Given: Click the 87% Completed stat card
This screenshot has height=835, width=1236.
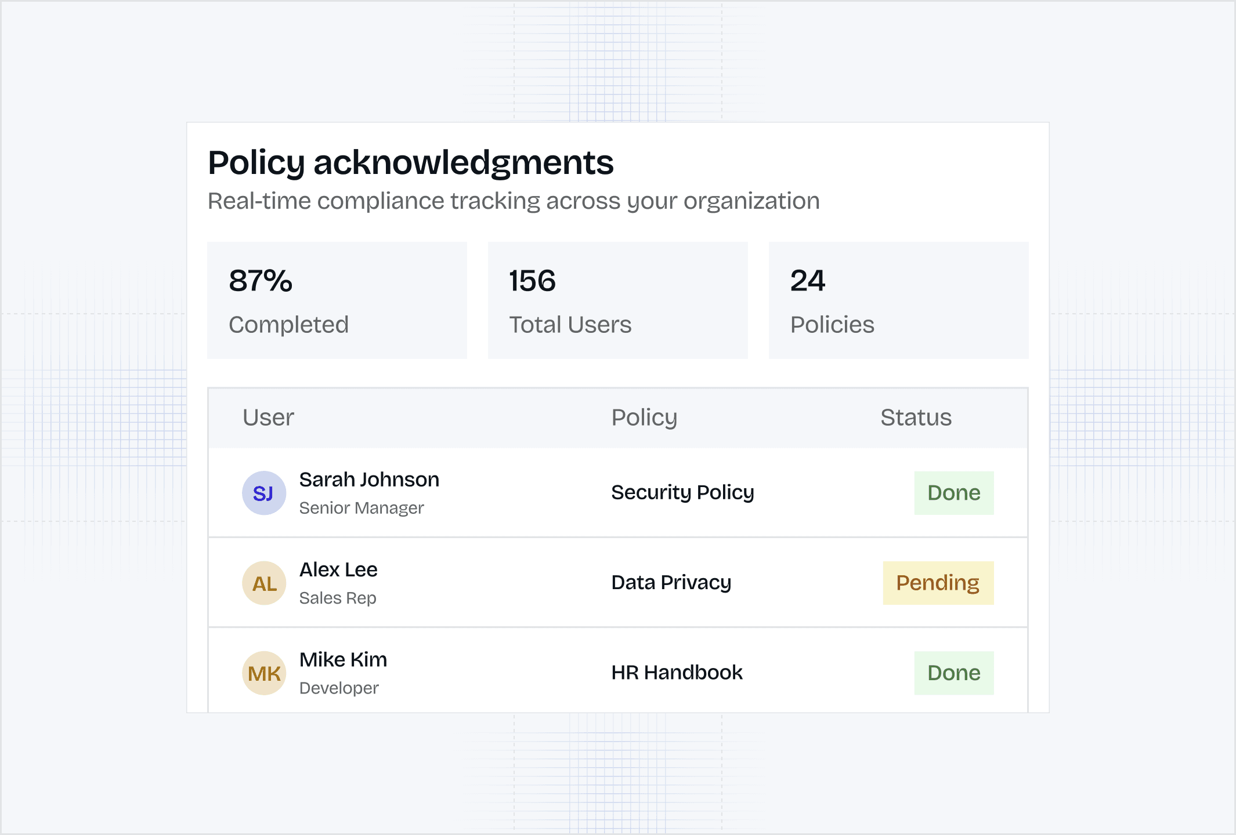Looking at the screenshot, I should pos(337,300).
